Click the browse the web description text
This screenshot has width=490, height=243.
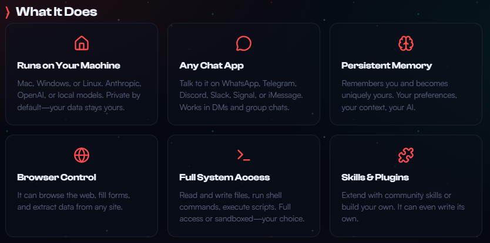[73, 201]
